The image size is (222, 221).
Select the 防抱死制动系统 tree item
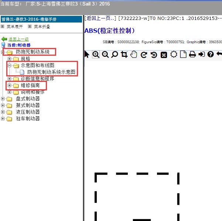(33, 52)
